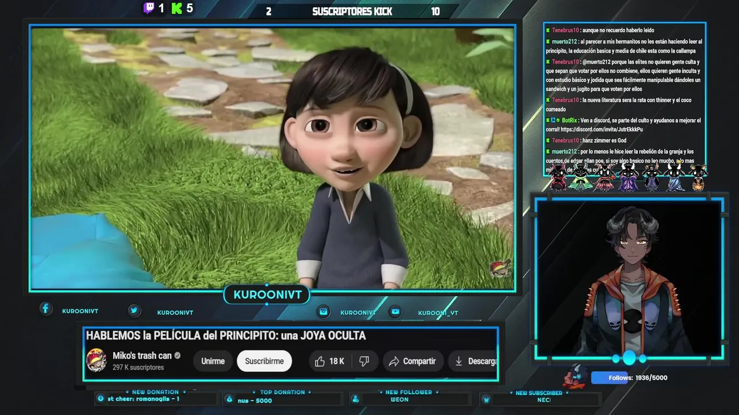Click the number 2 left of SUSCRIPTORES KICK

point(268,12)
